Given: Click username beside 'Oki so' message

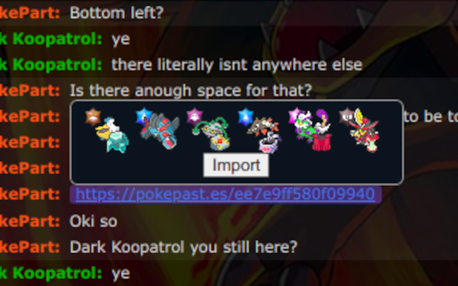Looking at the screenshot, I should pyautogui.click(x=30, y=221).
